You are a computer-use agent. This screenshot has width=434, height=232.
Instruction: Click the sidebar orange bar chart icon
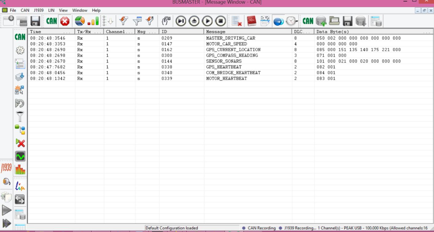20,169
